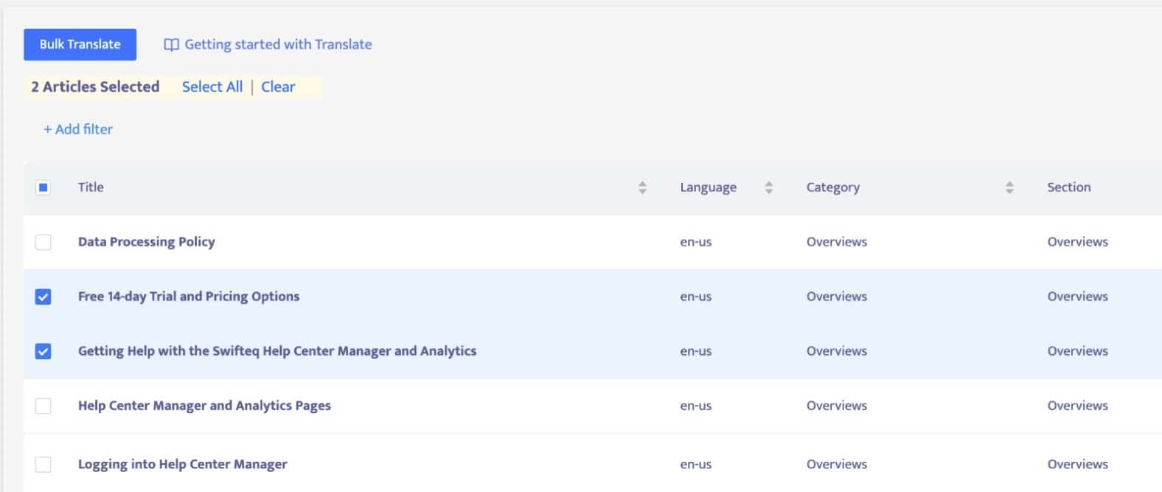The image size is (1162, 492).
Task: Toggle the header select-all checkbox
Action: [x=44, y=187]
